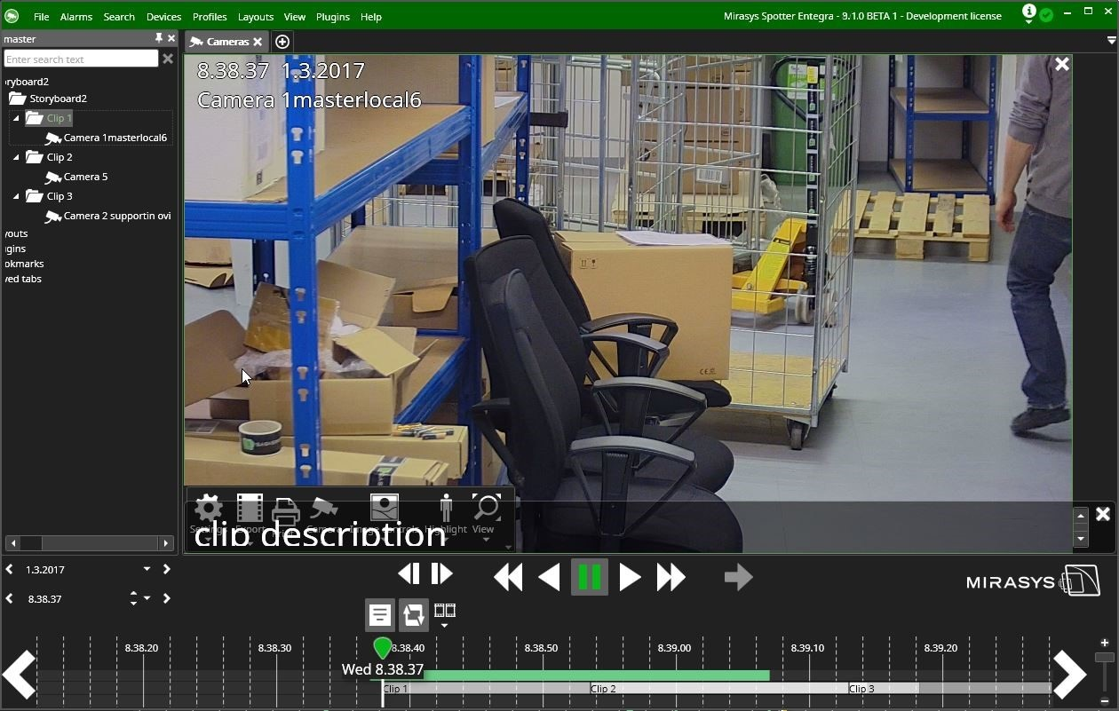1119x711 pixels.
Task: Pin the master panel
Action: point(158,38)
